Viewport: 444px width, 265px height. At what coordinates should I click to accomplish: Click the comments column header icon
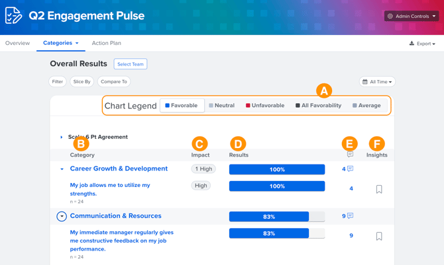tap(350, 155)
